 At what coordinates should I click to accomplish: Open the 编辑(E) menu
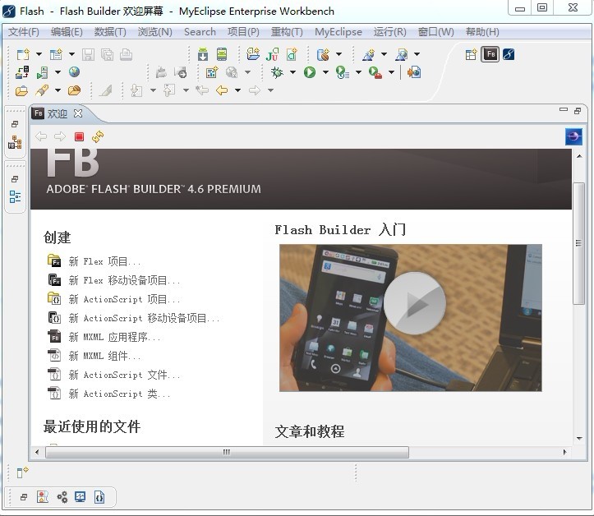67,32
